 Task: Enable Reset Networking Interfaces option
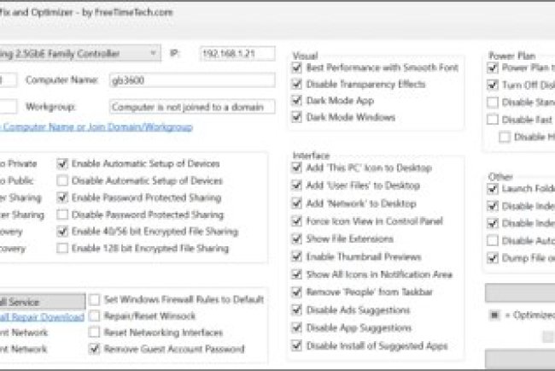pyautogui.click(x=96, y=333)
